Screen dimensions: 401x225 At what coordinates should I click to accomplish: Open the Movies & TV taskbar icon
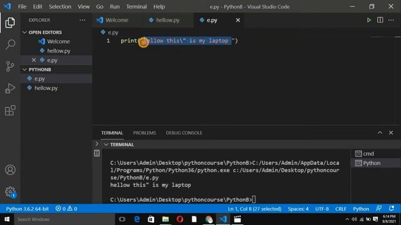pos(237,219)
